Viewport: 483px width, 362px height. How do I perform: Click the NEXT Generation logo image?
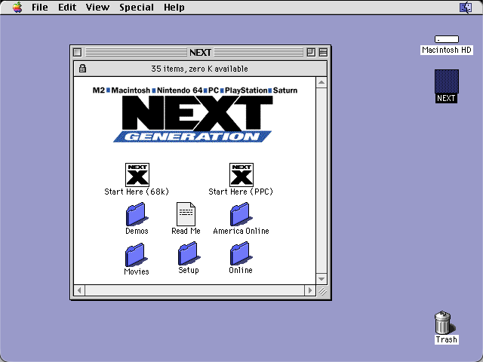195,115
